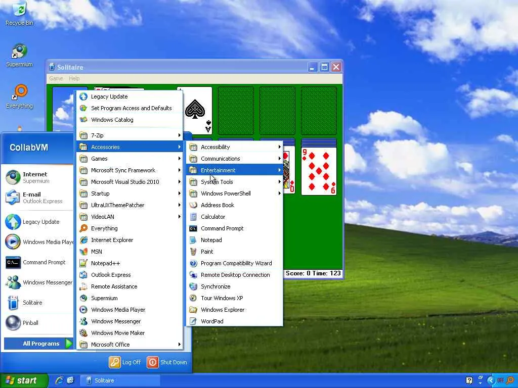Select Everything desktop shortcut
Screen dimensions: 518x388
[19, 96]
